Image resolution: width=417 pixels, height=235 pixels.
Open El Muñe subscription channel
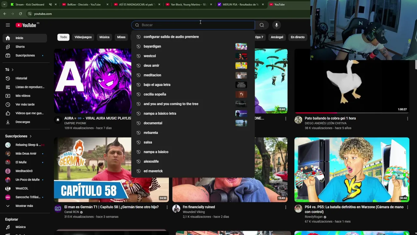[25, 162]
